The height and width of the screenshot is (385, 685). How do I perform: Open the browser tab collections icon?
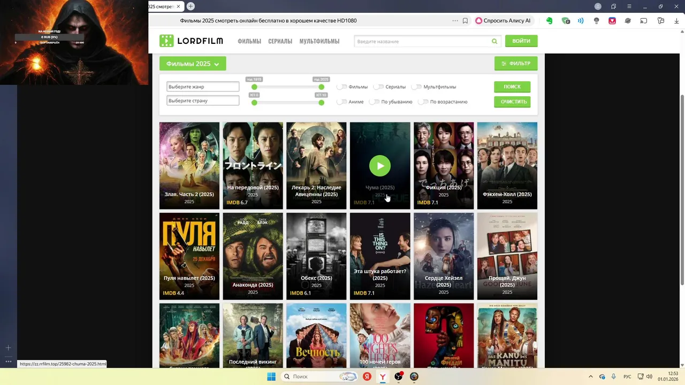[613, 6]
